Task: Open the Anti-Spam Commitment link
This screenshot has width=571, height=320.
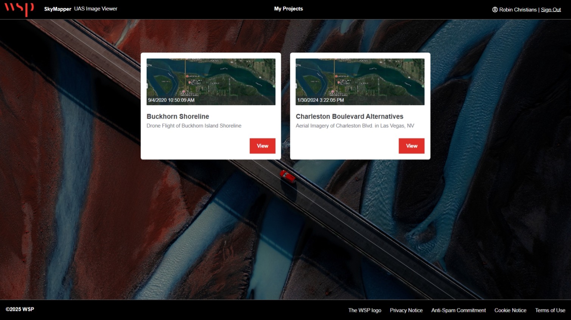Action: point(458,310)
